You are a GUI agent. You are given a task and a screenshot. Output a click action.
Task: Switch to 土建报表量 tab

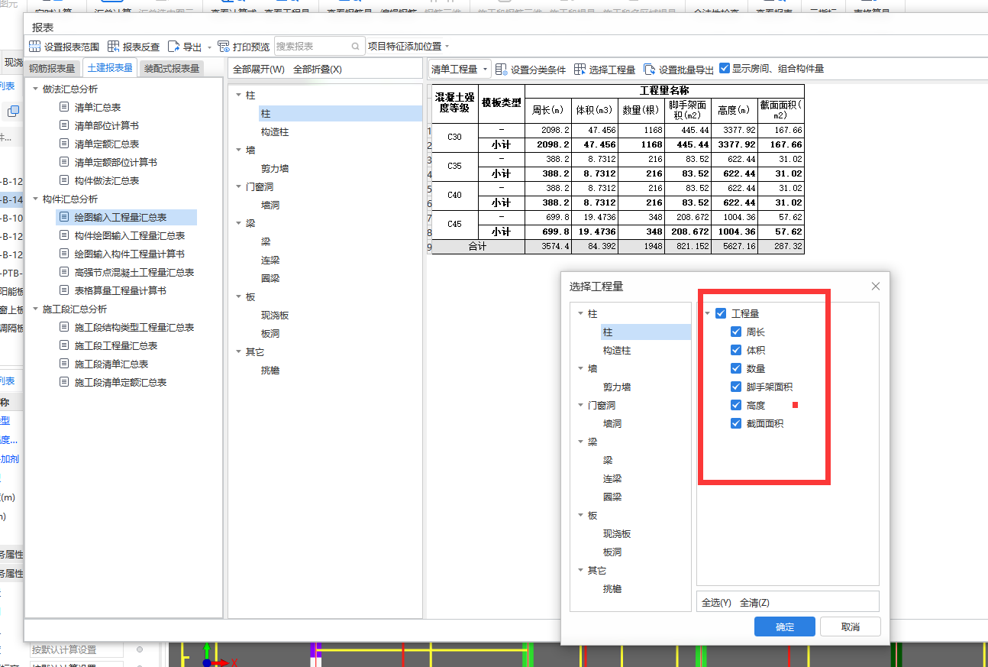[x=110, y=68]
